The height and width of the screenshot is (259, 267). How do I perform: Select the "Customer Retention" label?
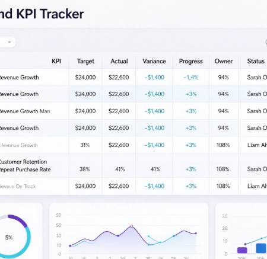click(x=23, y=162)
